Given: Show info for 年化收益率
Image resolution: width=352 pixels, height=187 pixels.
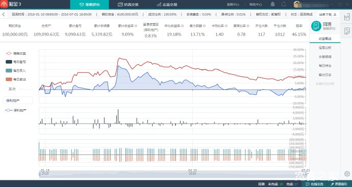Looking at the screenshot, I should (182, 26).
